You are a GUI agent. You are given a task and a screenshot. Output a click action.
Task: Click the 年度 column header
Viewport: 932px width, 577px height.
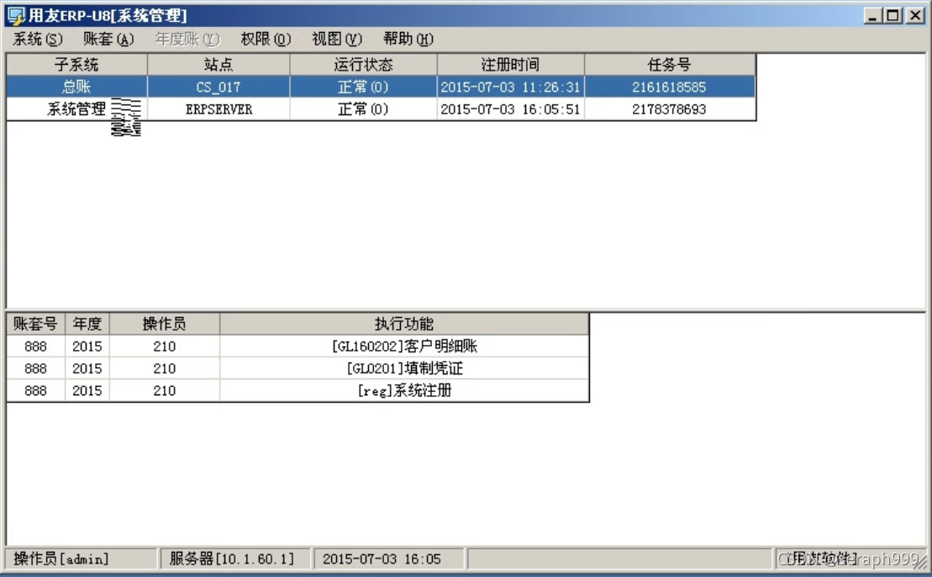tap(87, 324)
